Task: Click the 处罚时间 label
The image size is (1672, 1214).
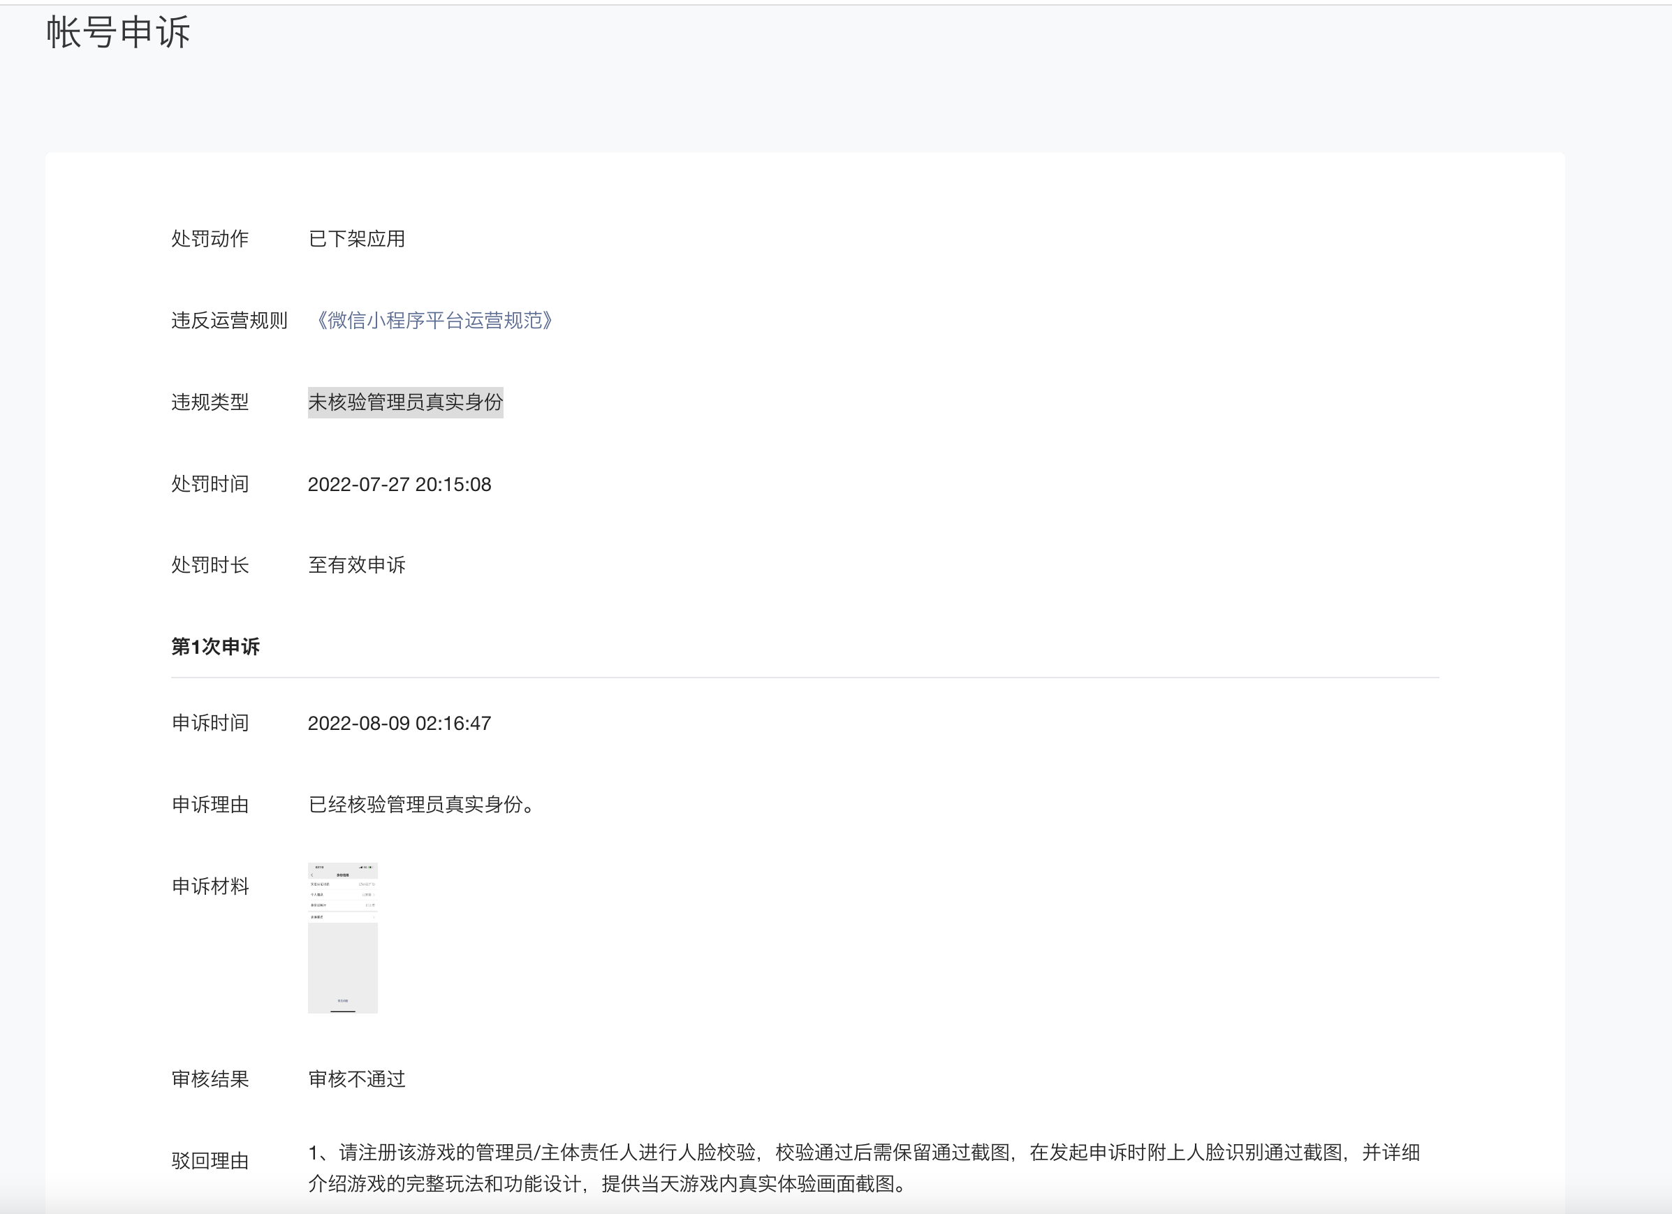Action: (x=210, y=484)
